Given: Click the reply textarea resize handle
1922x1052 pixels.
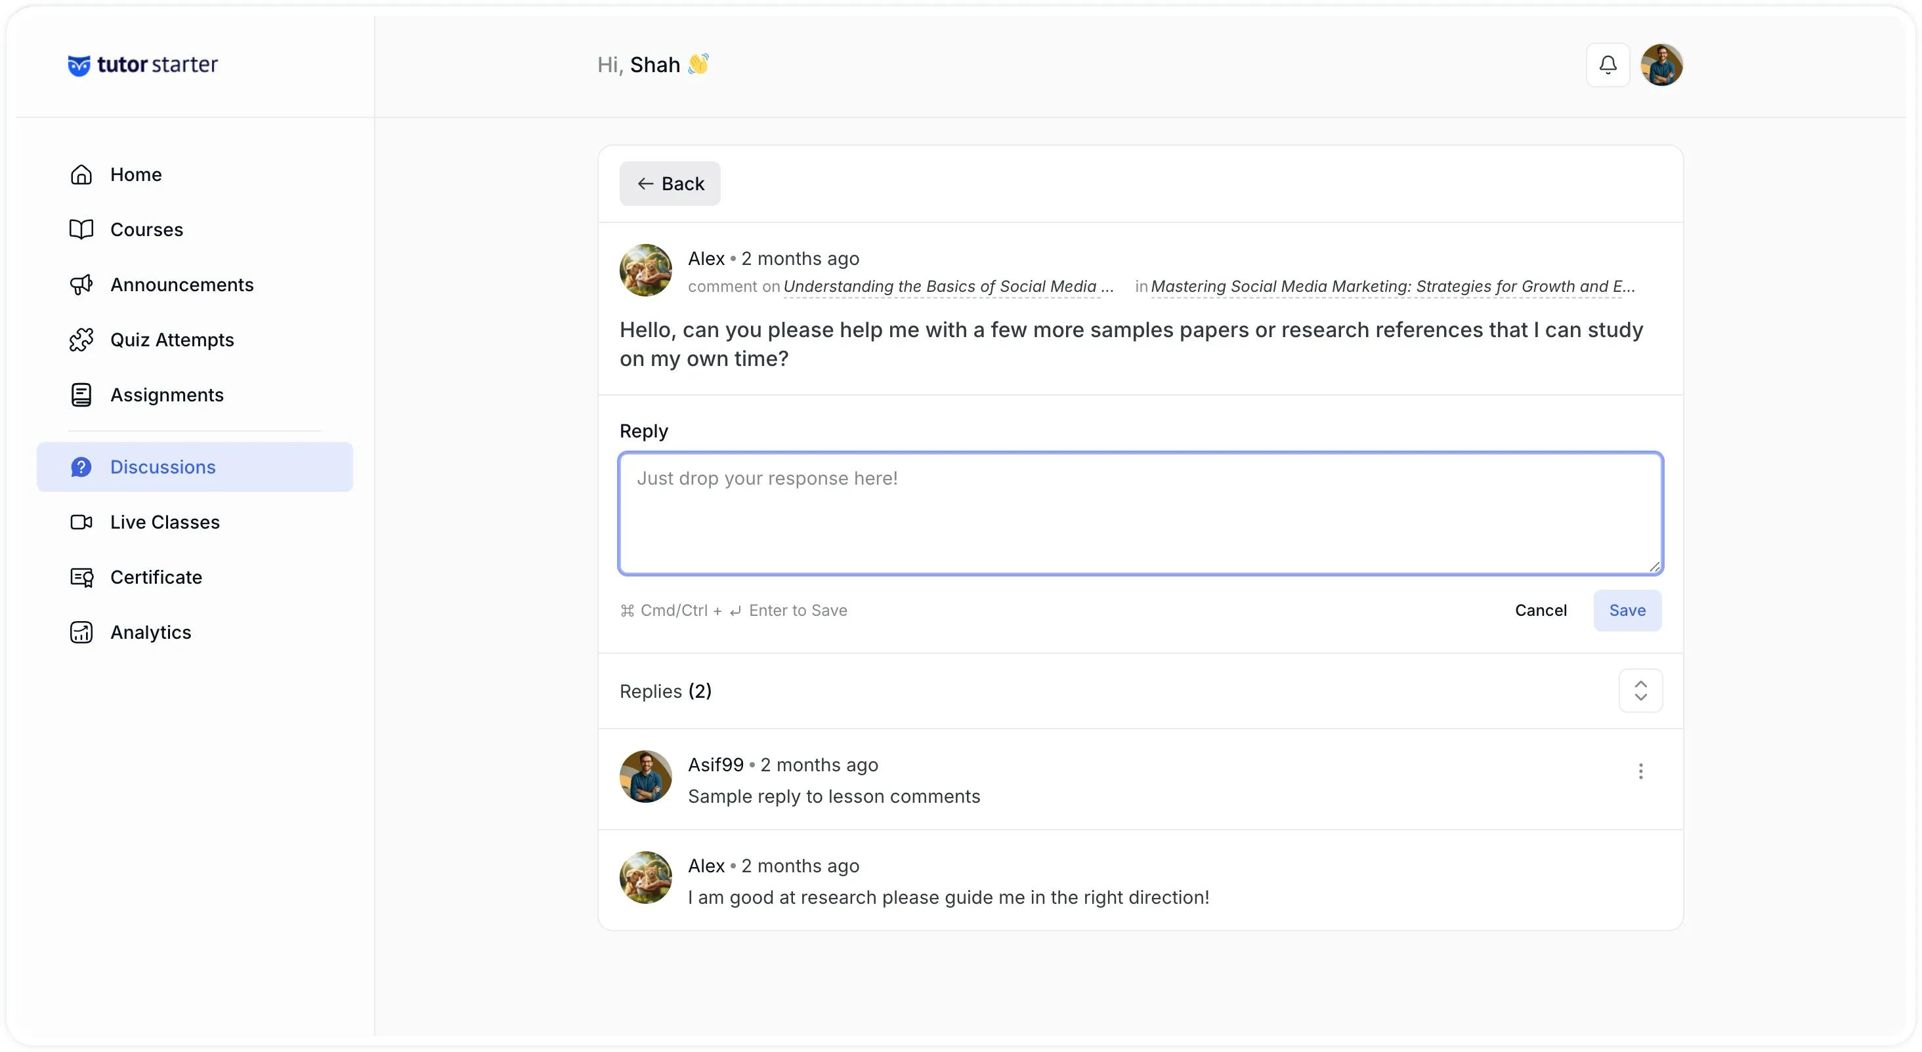Looking at the screenshot, I should (x=1654, y=567).
